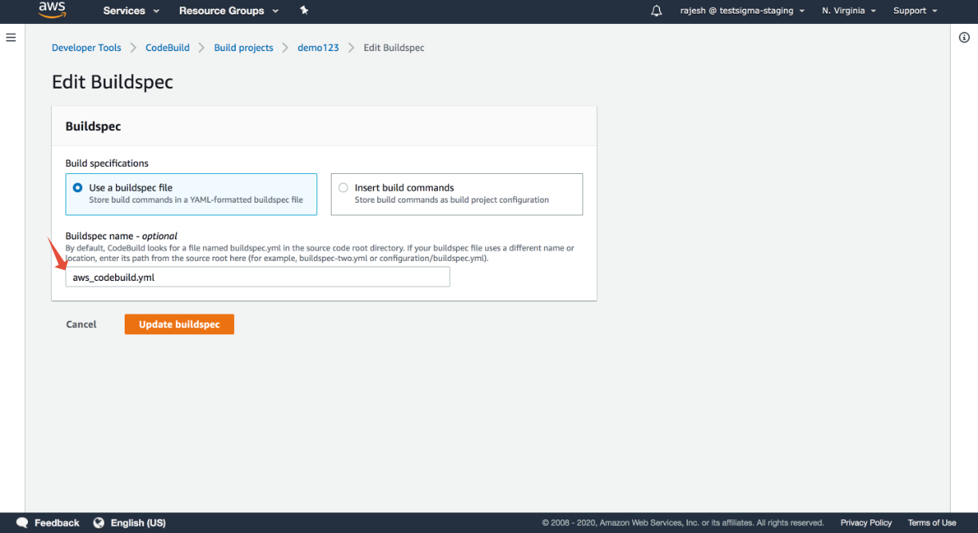Click the globe icon beside English (US)
978x533 pixels.
coord(98,523)
